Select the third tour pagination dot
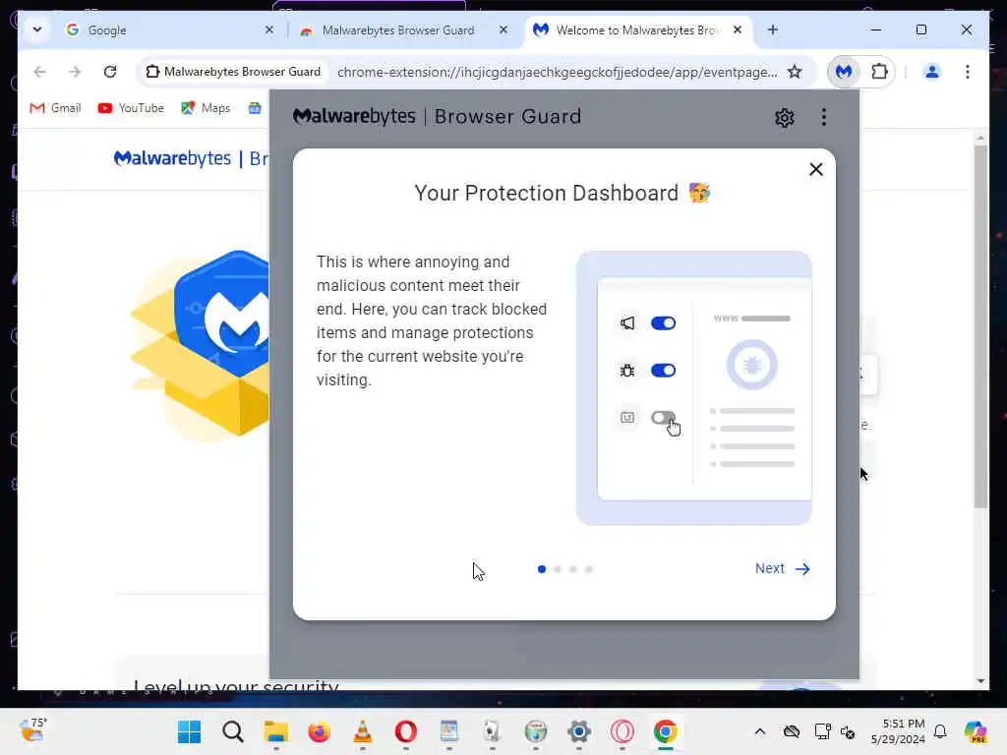The width and height of the screenshot is (1007, 755). (x=573, y=569)
